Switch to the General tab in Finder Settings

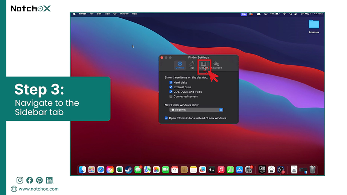pos(180,65)
